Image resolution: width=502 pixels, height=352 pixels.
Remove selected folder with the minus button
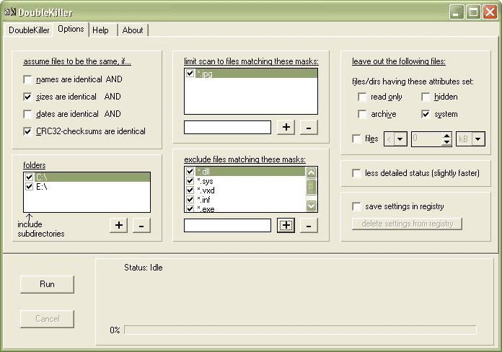(x=141, y=225)
